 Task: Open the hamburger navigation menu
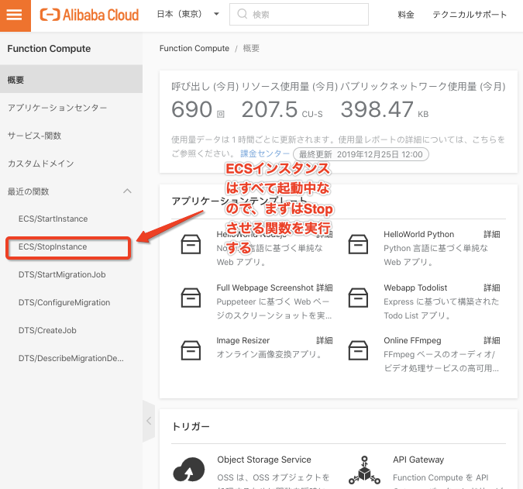coord(15,15)
